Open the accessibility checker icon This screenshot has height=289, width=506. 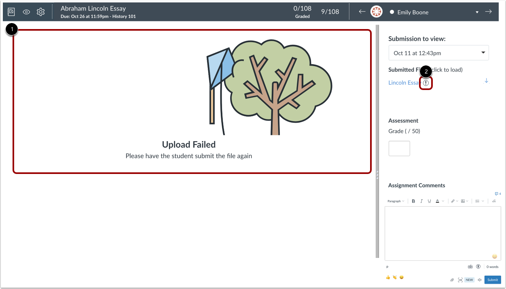pyautogui.click(x=478, y=267)
